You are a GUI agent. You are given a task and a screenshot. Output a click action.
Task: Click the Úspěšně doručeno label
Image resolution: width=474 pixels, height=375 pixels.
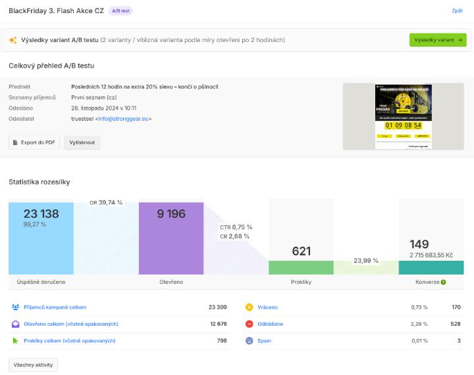pos(41,282)
